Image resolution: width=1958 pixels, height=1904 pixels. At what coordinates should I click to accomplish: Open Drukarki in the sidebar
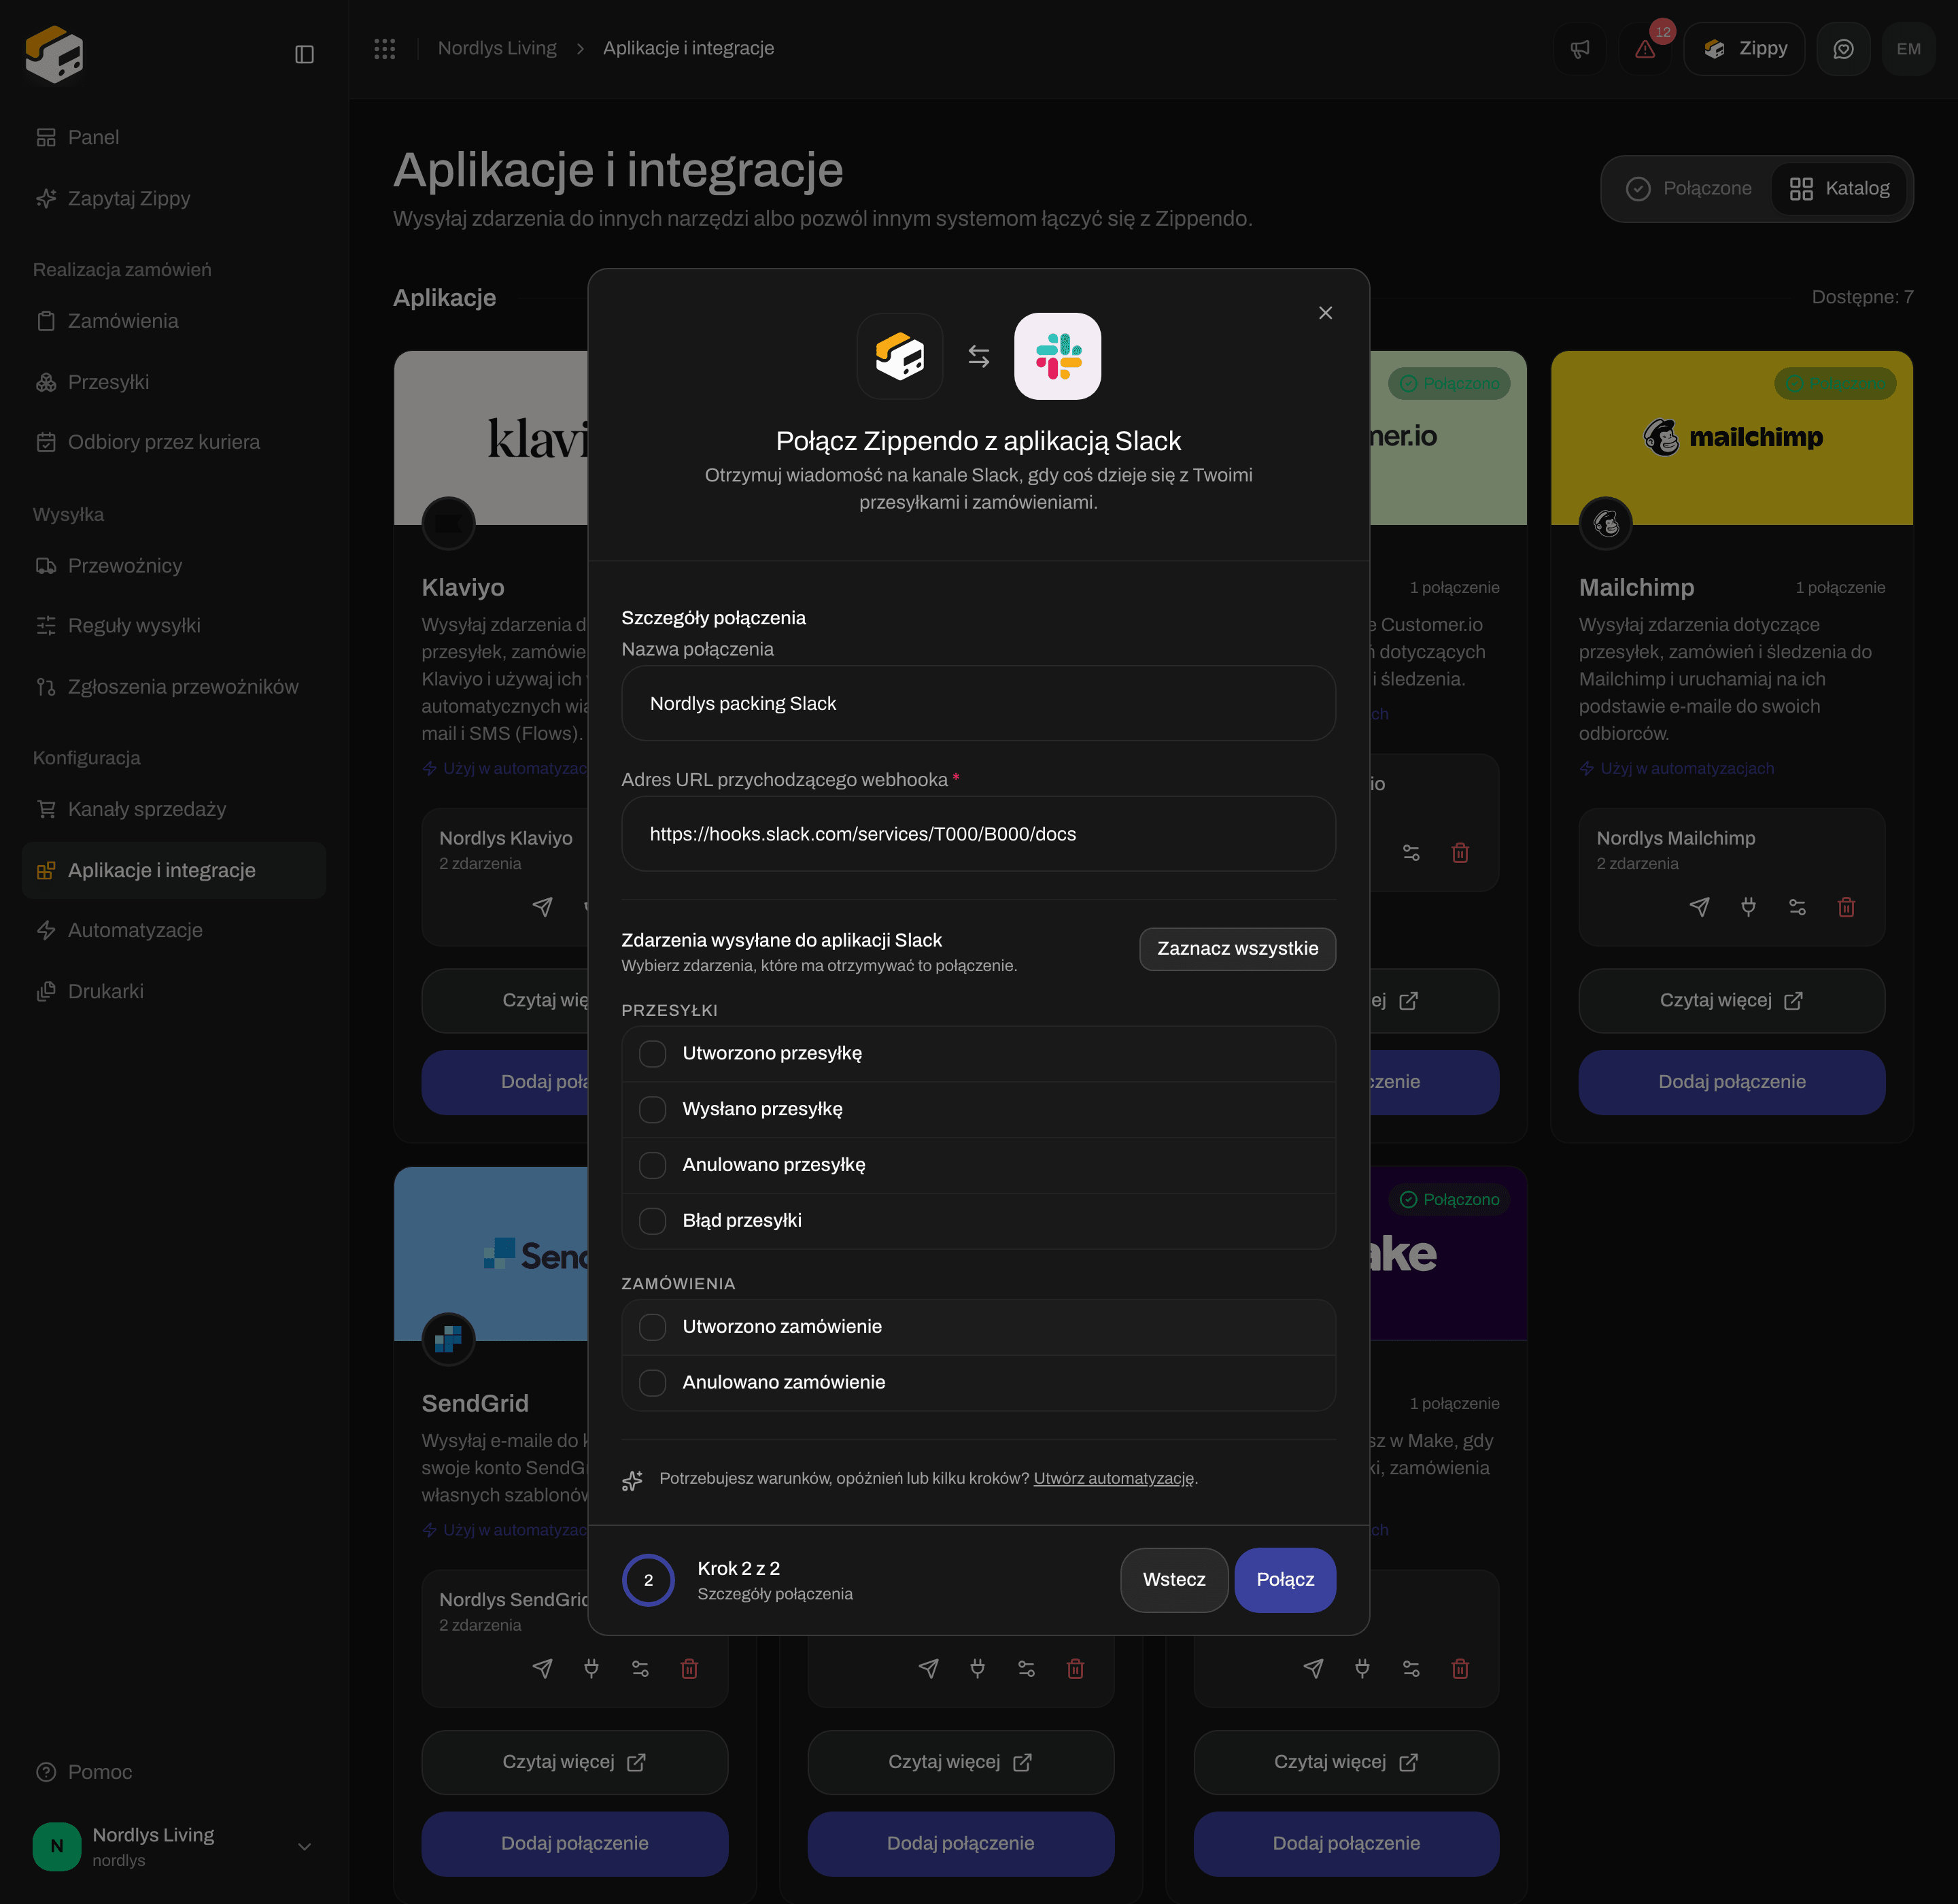click(x=174, y=992)
